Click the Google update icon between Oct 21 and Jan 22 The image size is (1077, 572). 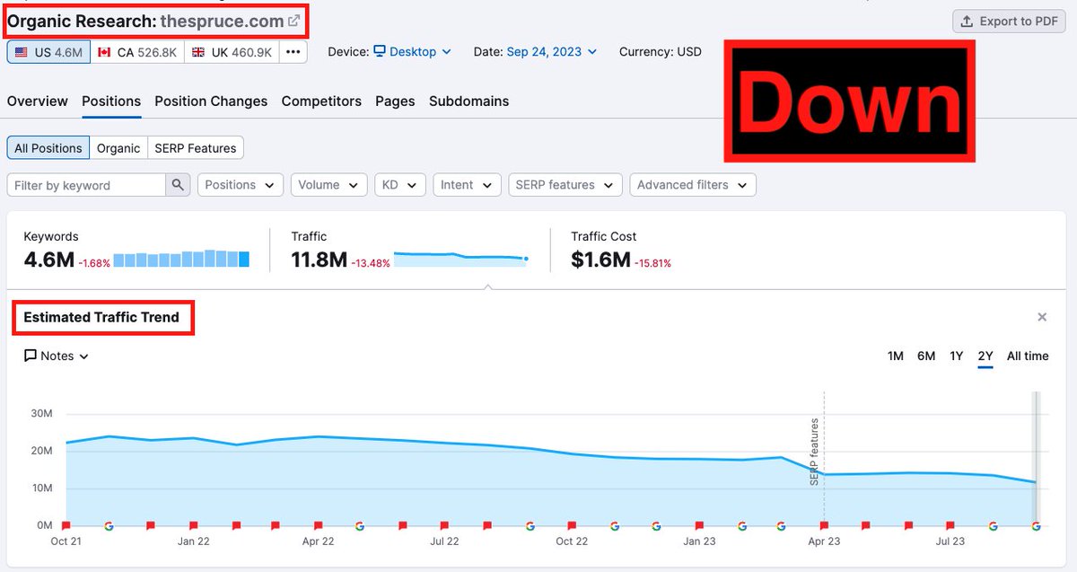(109, 526)
